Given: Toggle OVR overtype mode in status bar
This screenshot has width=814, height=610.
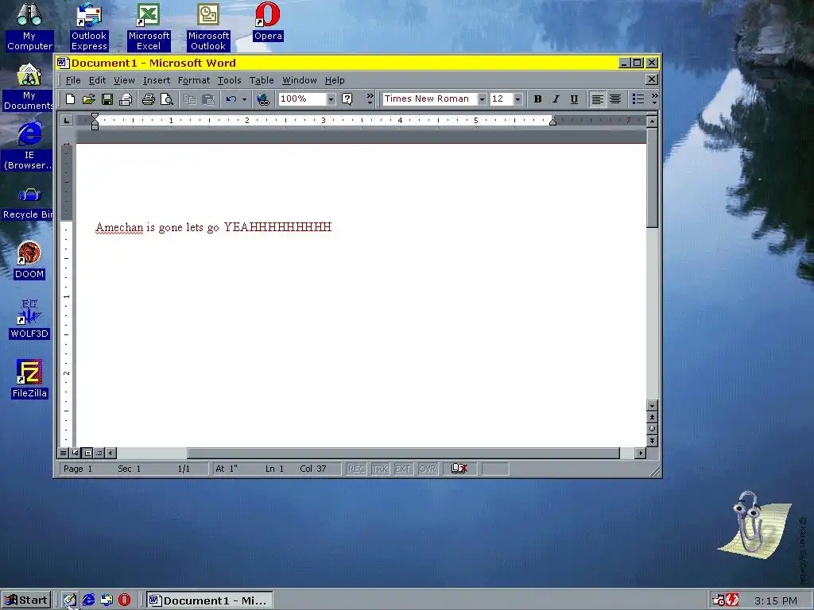Looking at the screenshot, I should point(427,469).
